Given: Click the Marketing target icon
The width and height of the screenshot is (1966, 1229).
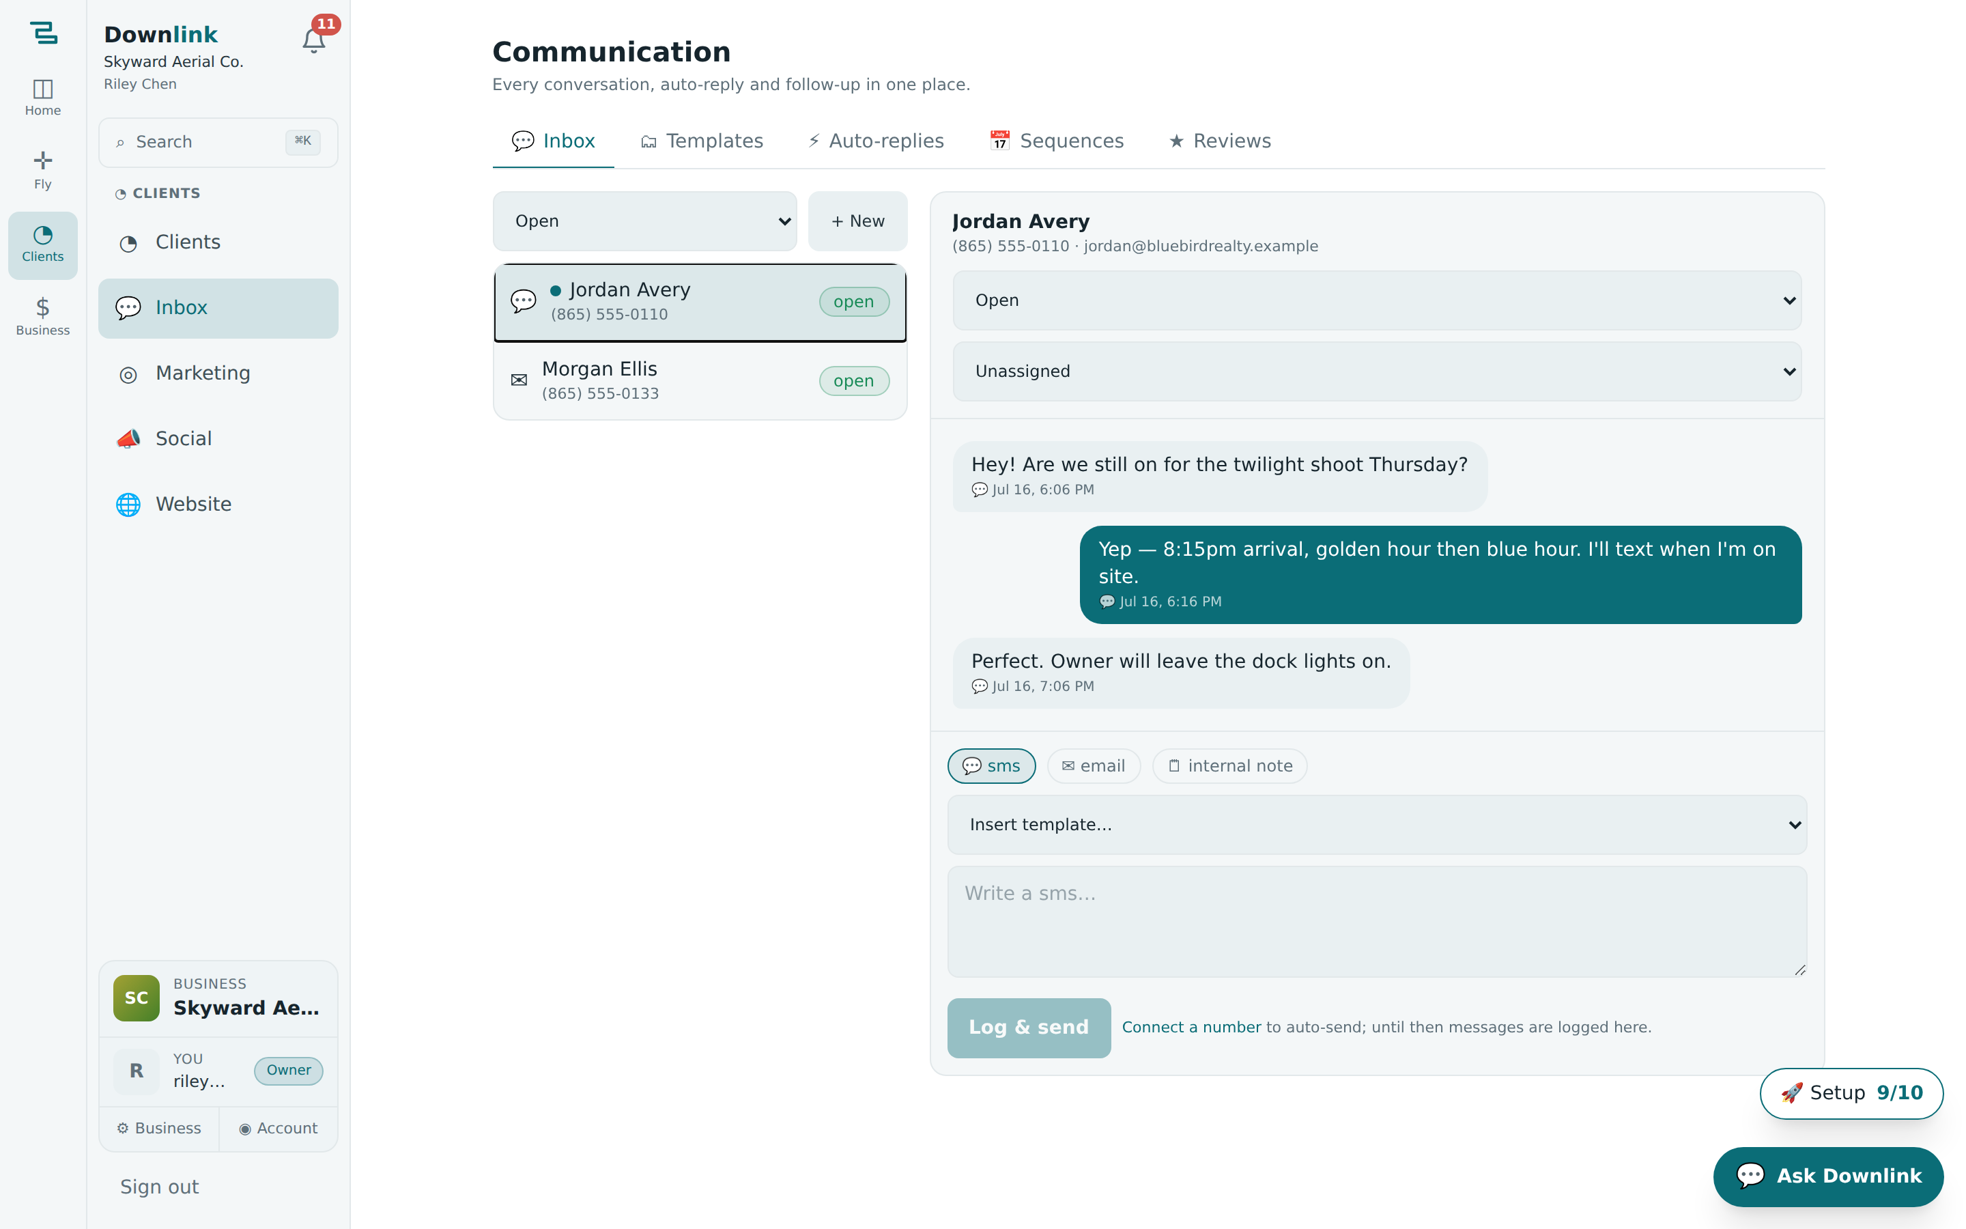Looking at the screenshot, I should point(128,374).
